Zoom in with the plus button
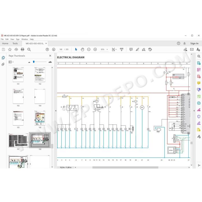The width and height of the screenshot is (202, 202). pyautogui.click(x=95, y=49)
